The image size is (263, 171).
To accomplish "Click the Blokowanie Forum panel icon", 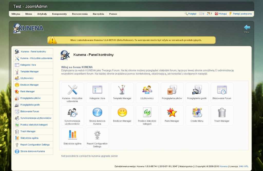I will [222, 90].
